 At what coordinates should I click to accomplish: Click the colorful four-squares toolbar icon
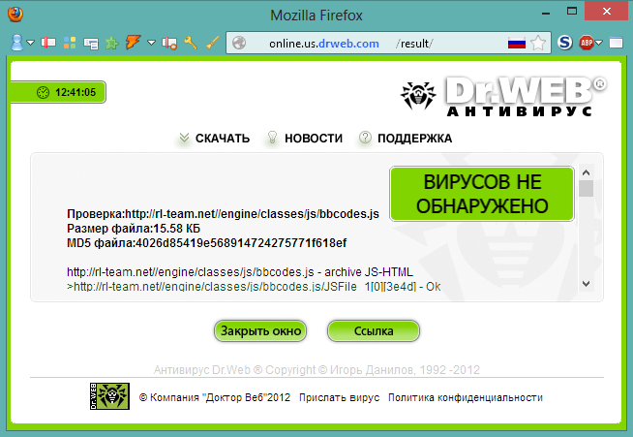coord(70,43)
